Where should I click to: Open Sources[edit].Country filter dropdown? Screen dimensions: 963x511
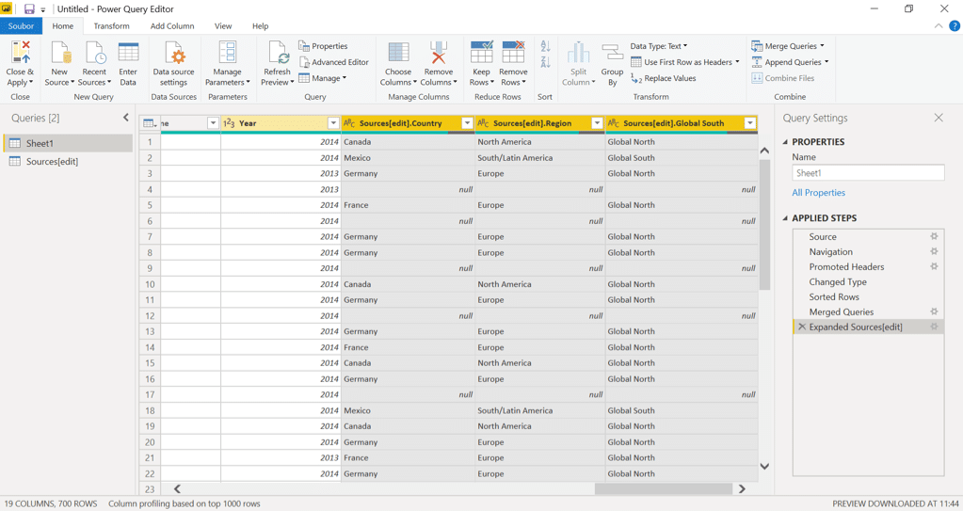[467, 123]
